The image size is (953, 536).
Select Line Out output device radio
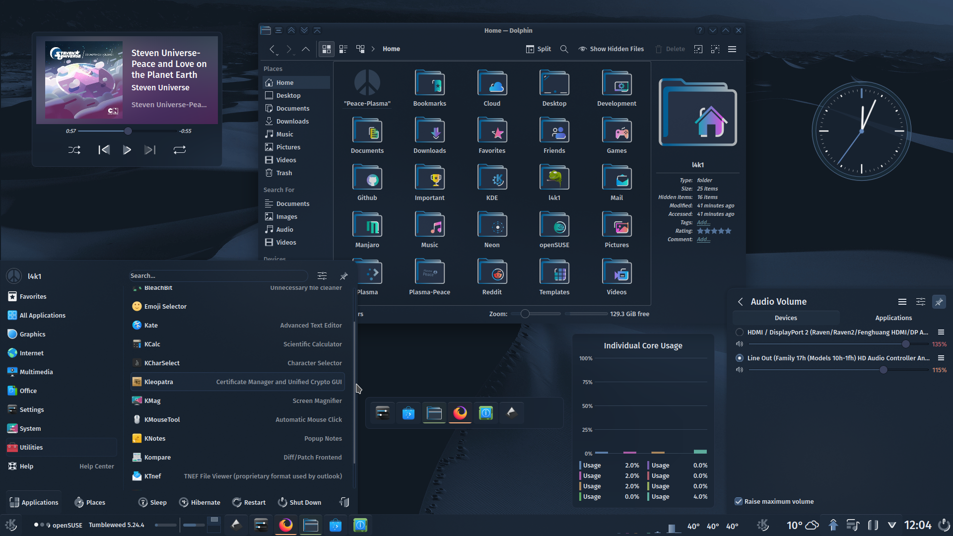point(740,358)
